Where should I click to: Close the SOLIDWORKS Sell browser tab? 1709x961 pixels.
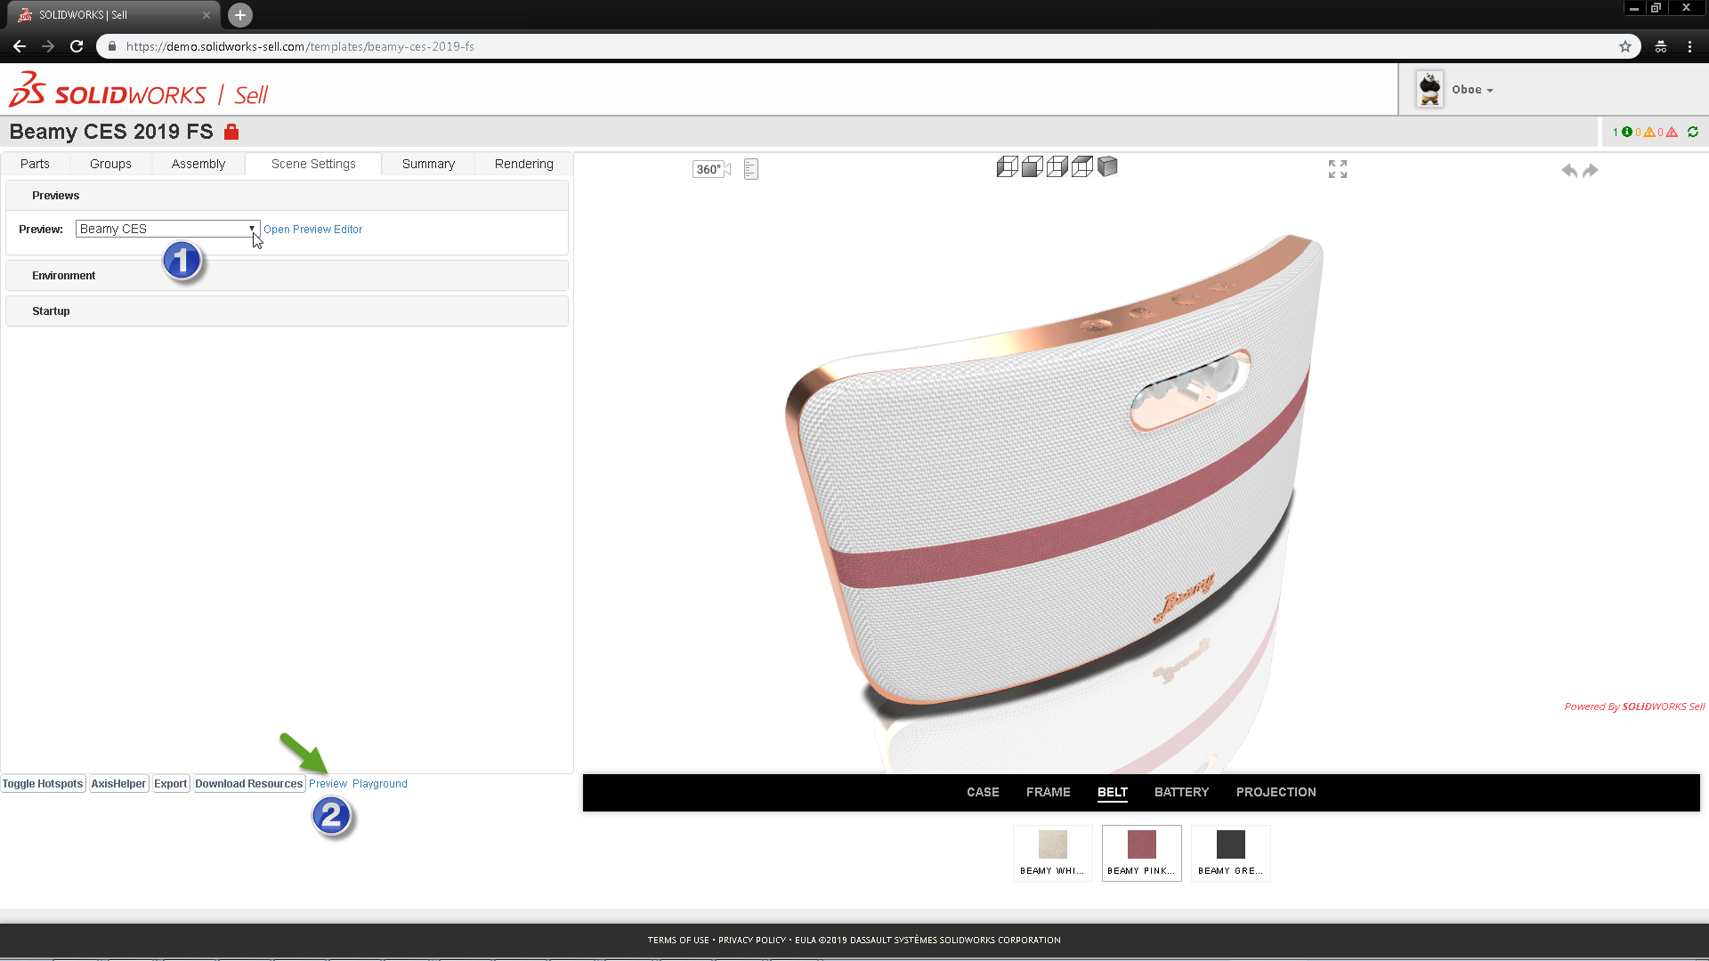[207, 15]
